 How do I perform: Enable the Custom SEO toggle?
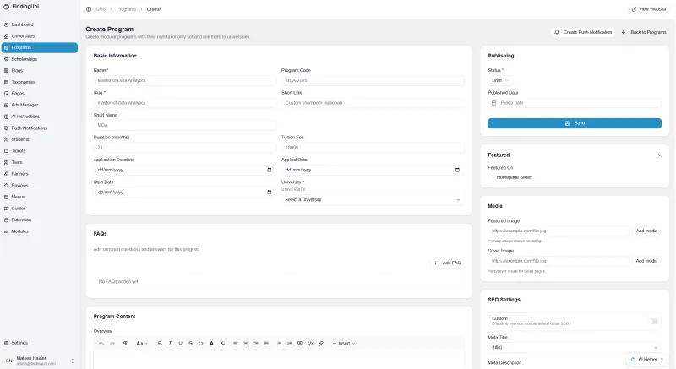click(x=653, y=321)
